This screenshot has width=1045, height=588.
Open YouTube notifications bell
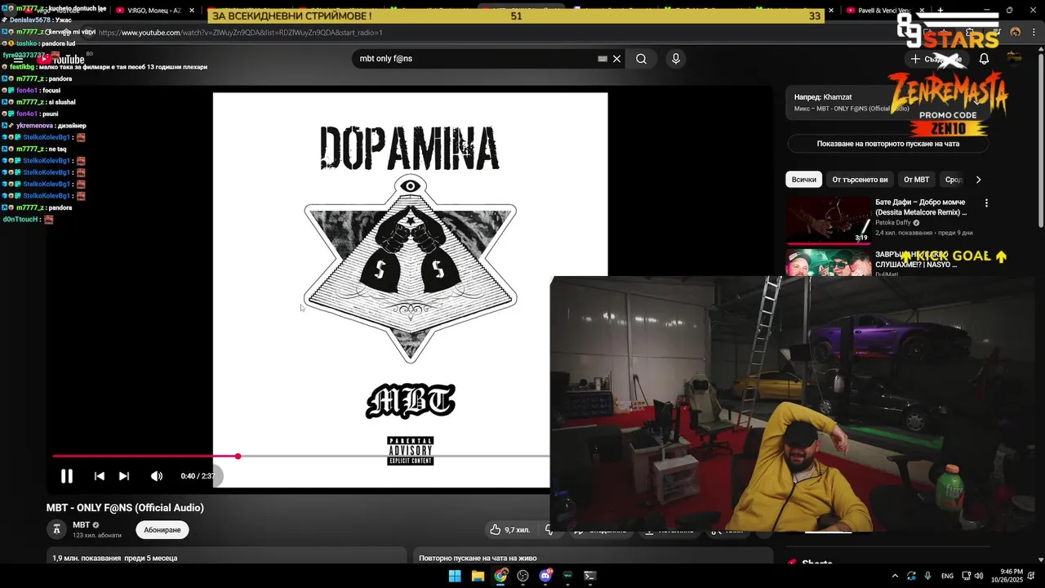pos(984,59)
